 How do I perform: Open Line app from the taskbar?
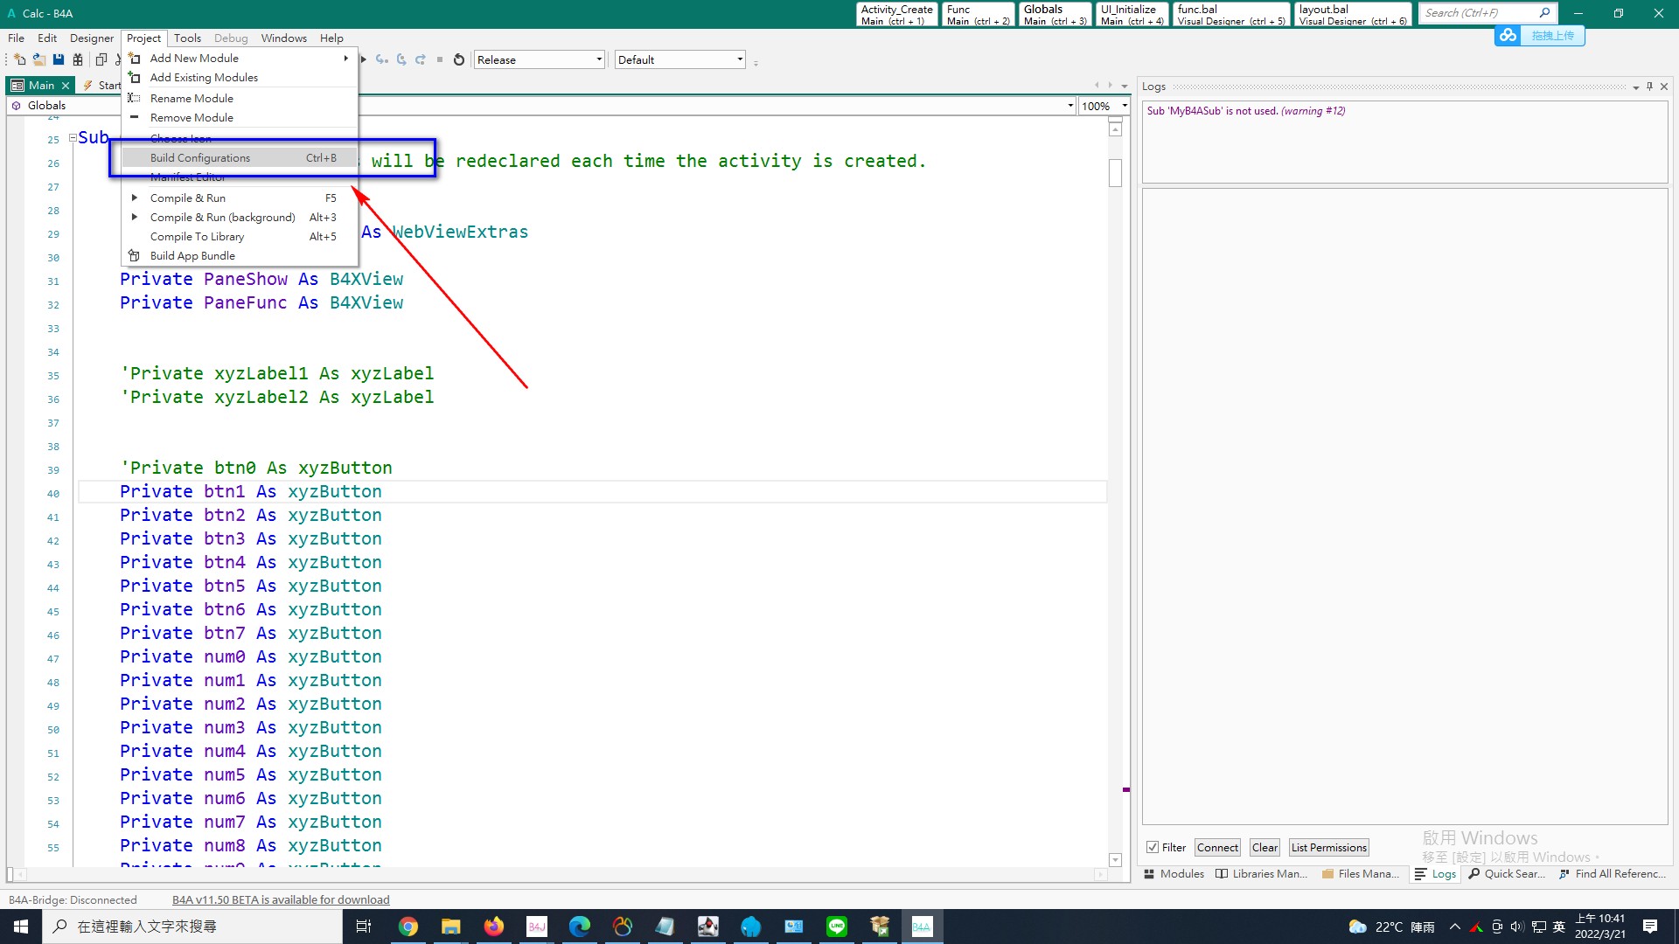(837, 927)
